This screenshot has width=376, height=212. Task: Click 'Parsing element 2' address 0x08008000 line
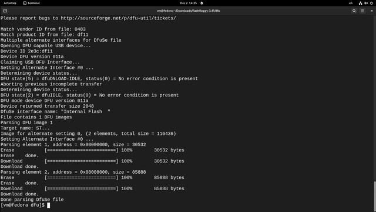pos(73,173)
